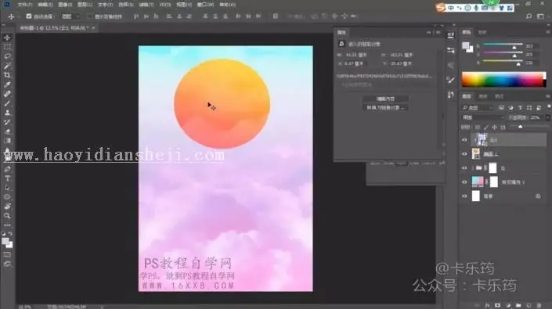This screenshot has width=552, height=309.
Task: Click the search icon in options bar
Action: point(529,16)
